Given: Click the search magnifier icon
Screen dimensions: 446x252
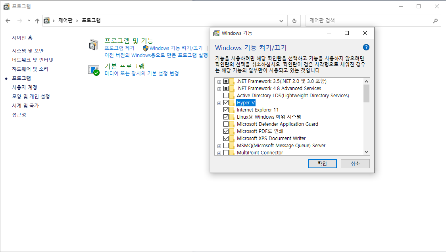Looking at the screenshot, I should coord(435,21).
